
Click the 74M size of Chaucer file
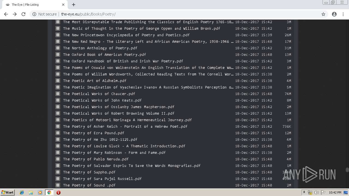pyautogui.click(x=288, y=94)
